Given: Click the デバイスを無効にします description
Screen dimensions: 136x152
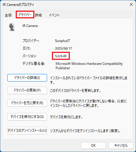Looking at the screenshot, I should coord(67,117).
